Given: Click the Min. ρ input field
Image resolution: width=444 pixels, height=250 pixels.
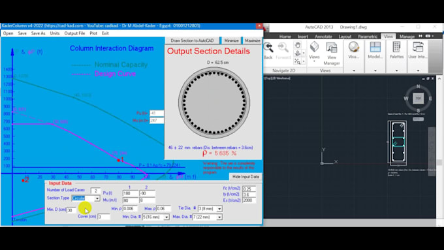Looking at the screenshot, I should pyautogui.click(x=130, y=209).
